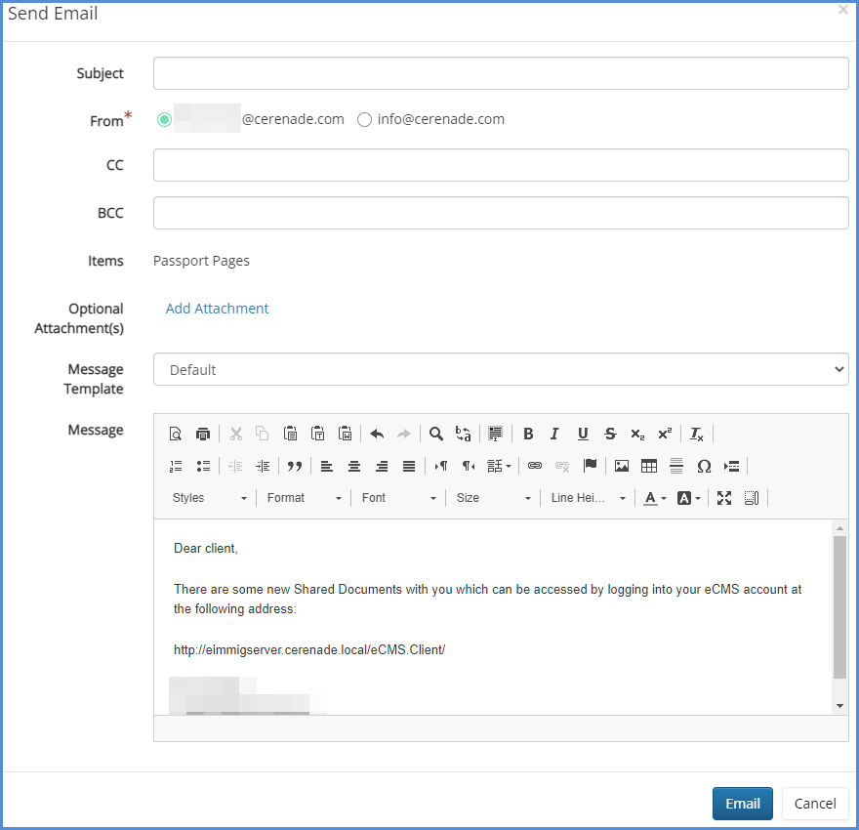This screenshot has height=830, width=859.
Task: Click the Print icon in the editor toolbar
Action: click(203, 435)
